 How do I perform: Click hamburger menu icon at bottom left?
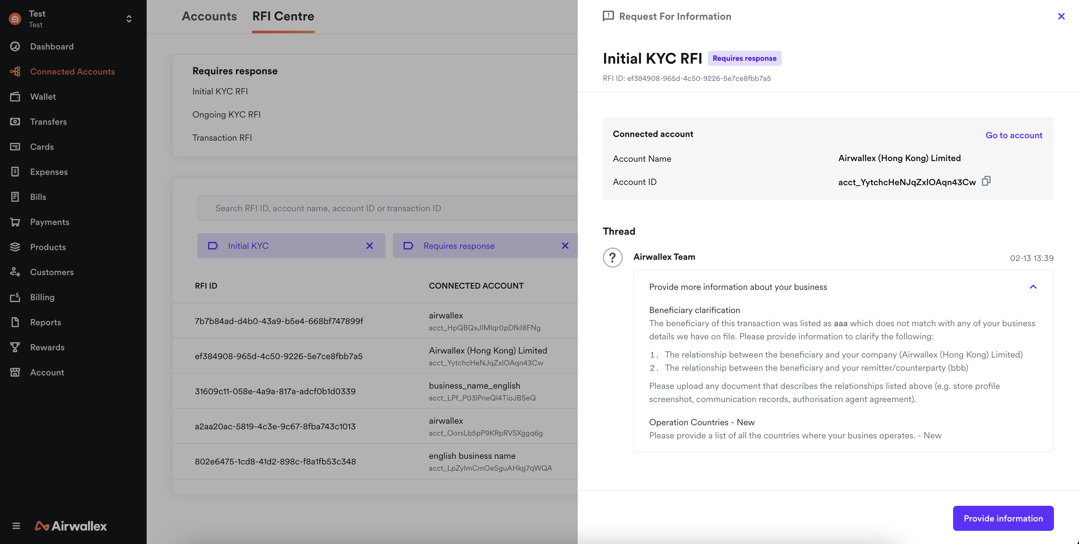[x=16, y=526]
